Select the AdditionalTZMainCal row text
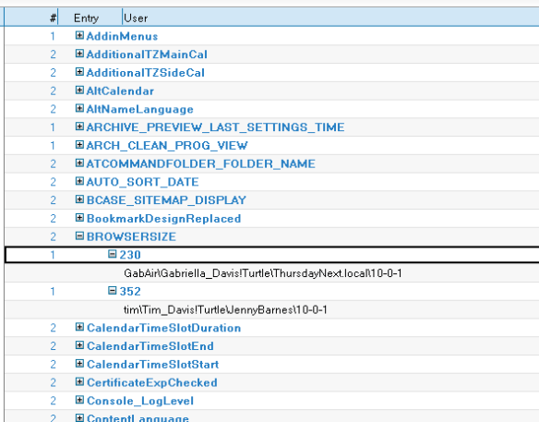The image size is (539, 422). [147, 54]
